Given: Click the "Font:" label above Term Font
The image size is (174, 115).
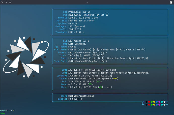Looking at the screenshot, I should 64,58.
